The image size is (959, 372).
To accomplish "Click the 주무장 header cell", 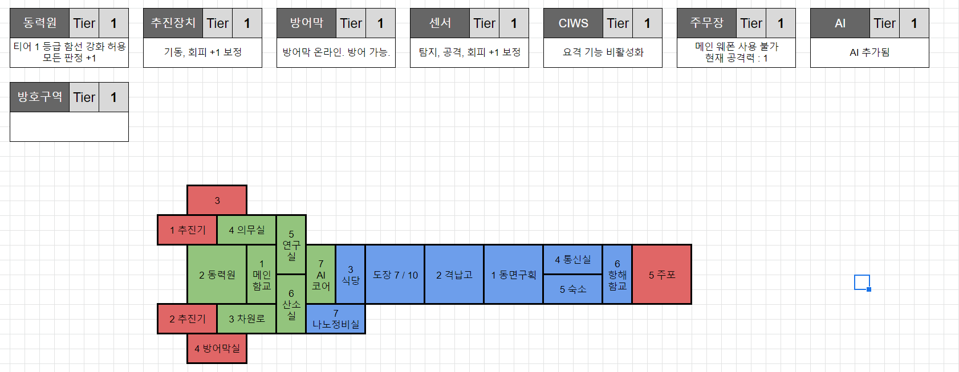I will point(706,23).
